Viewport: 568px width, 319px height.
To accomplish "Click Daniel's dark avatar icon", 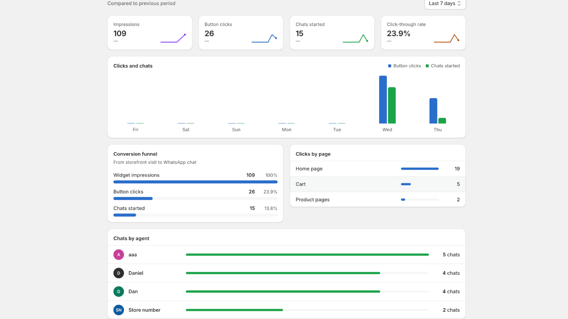I will (x=119, y=273).
